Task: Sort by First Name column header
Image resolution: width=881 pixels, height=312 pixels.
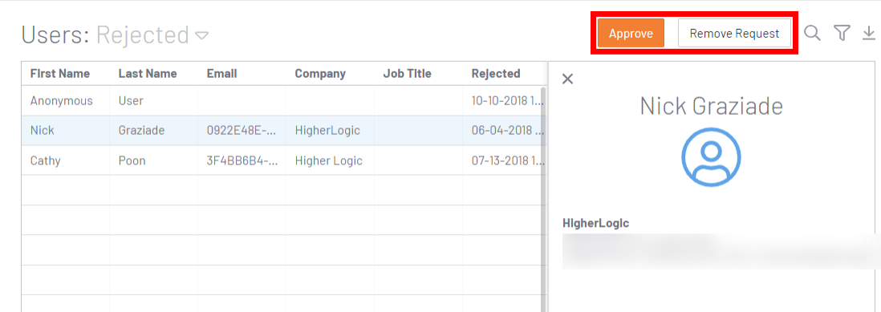Action: point(60,74)
